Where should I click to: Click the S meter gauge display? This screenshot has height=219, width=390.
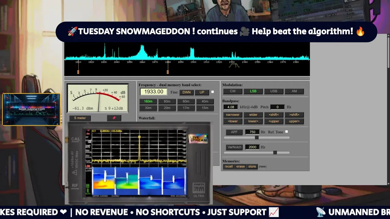pyautogui.click(x=97, y=98)
